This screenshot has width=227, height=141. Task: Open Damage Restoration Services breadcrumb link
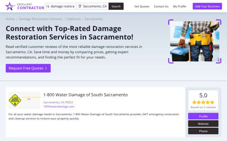(x=40, y=19)
